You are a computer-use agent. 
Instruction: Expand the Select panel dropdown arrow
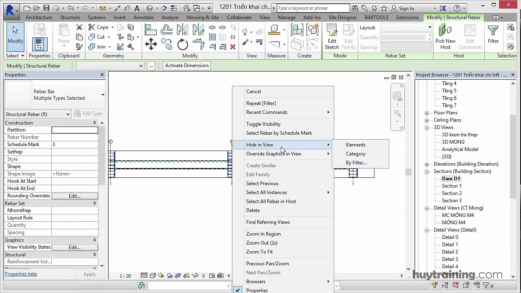pos(23,56)
